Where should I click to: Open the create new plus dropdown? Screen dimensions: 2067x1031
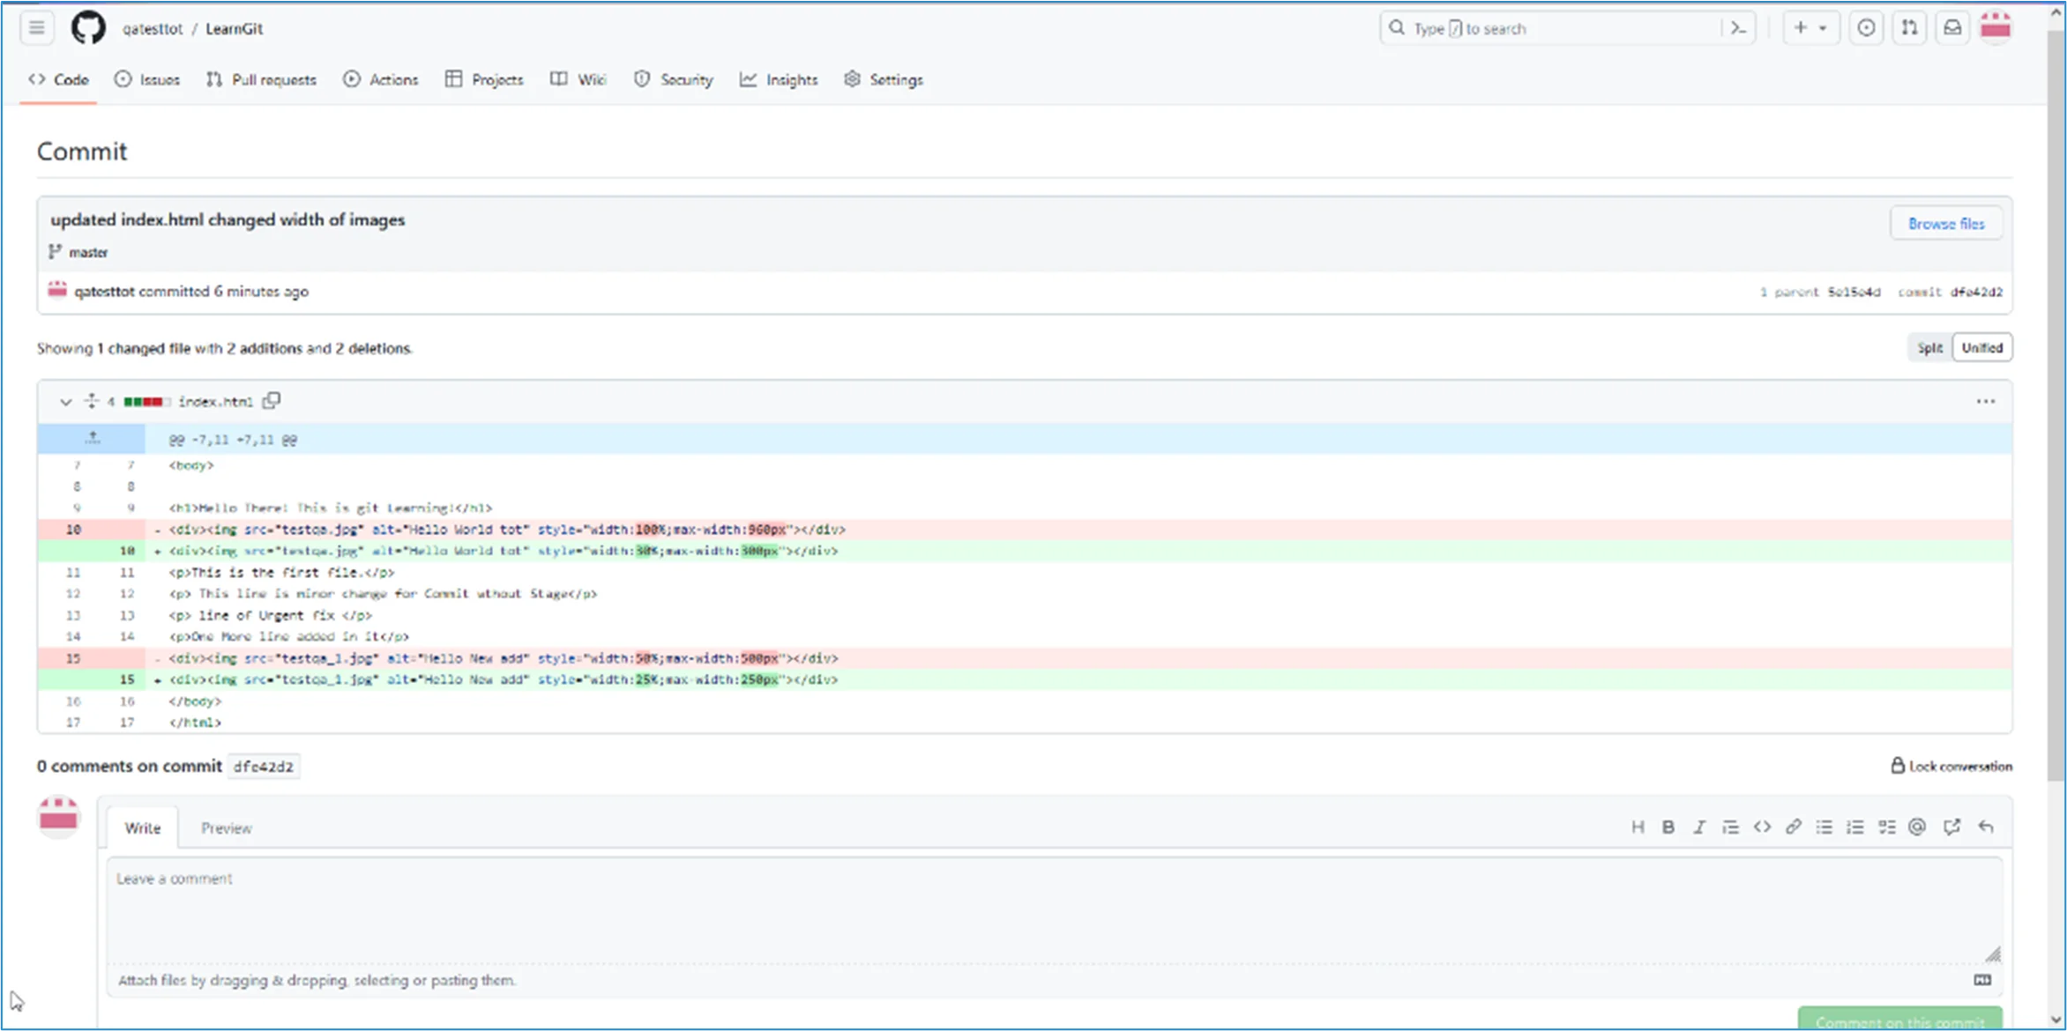(1810, 28)
